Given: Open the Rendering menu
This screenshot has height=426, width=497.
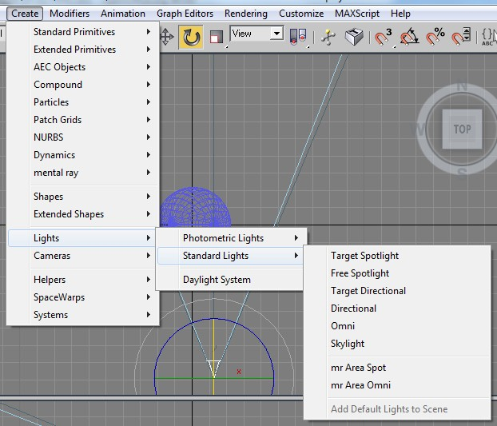Looking at the screenshot, I should 245,14.
